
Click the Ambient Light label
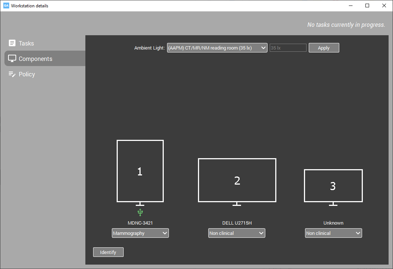(x=150, y=48)
